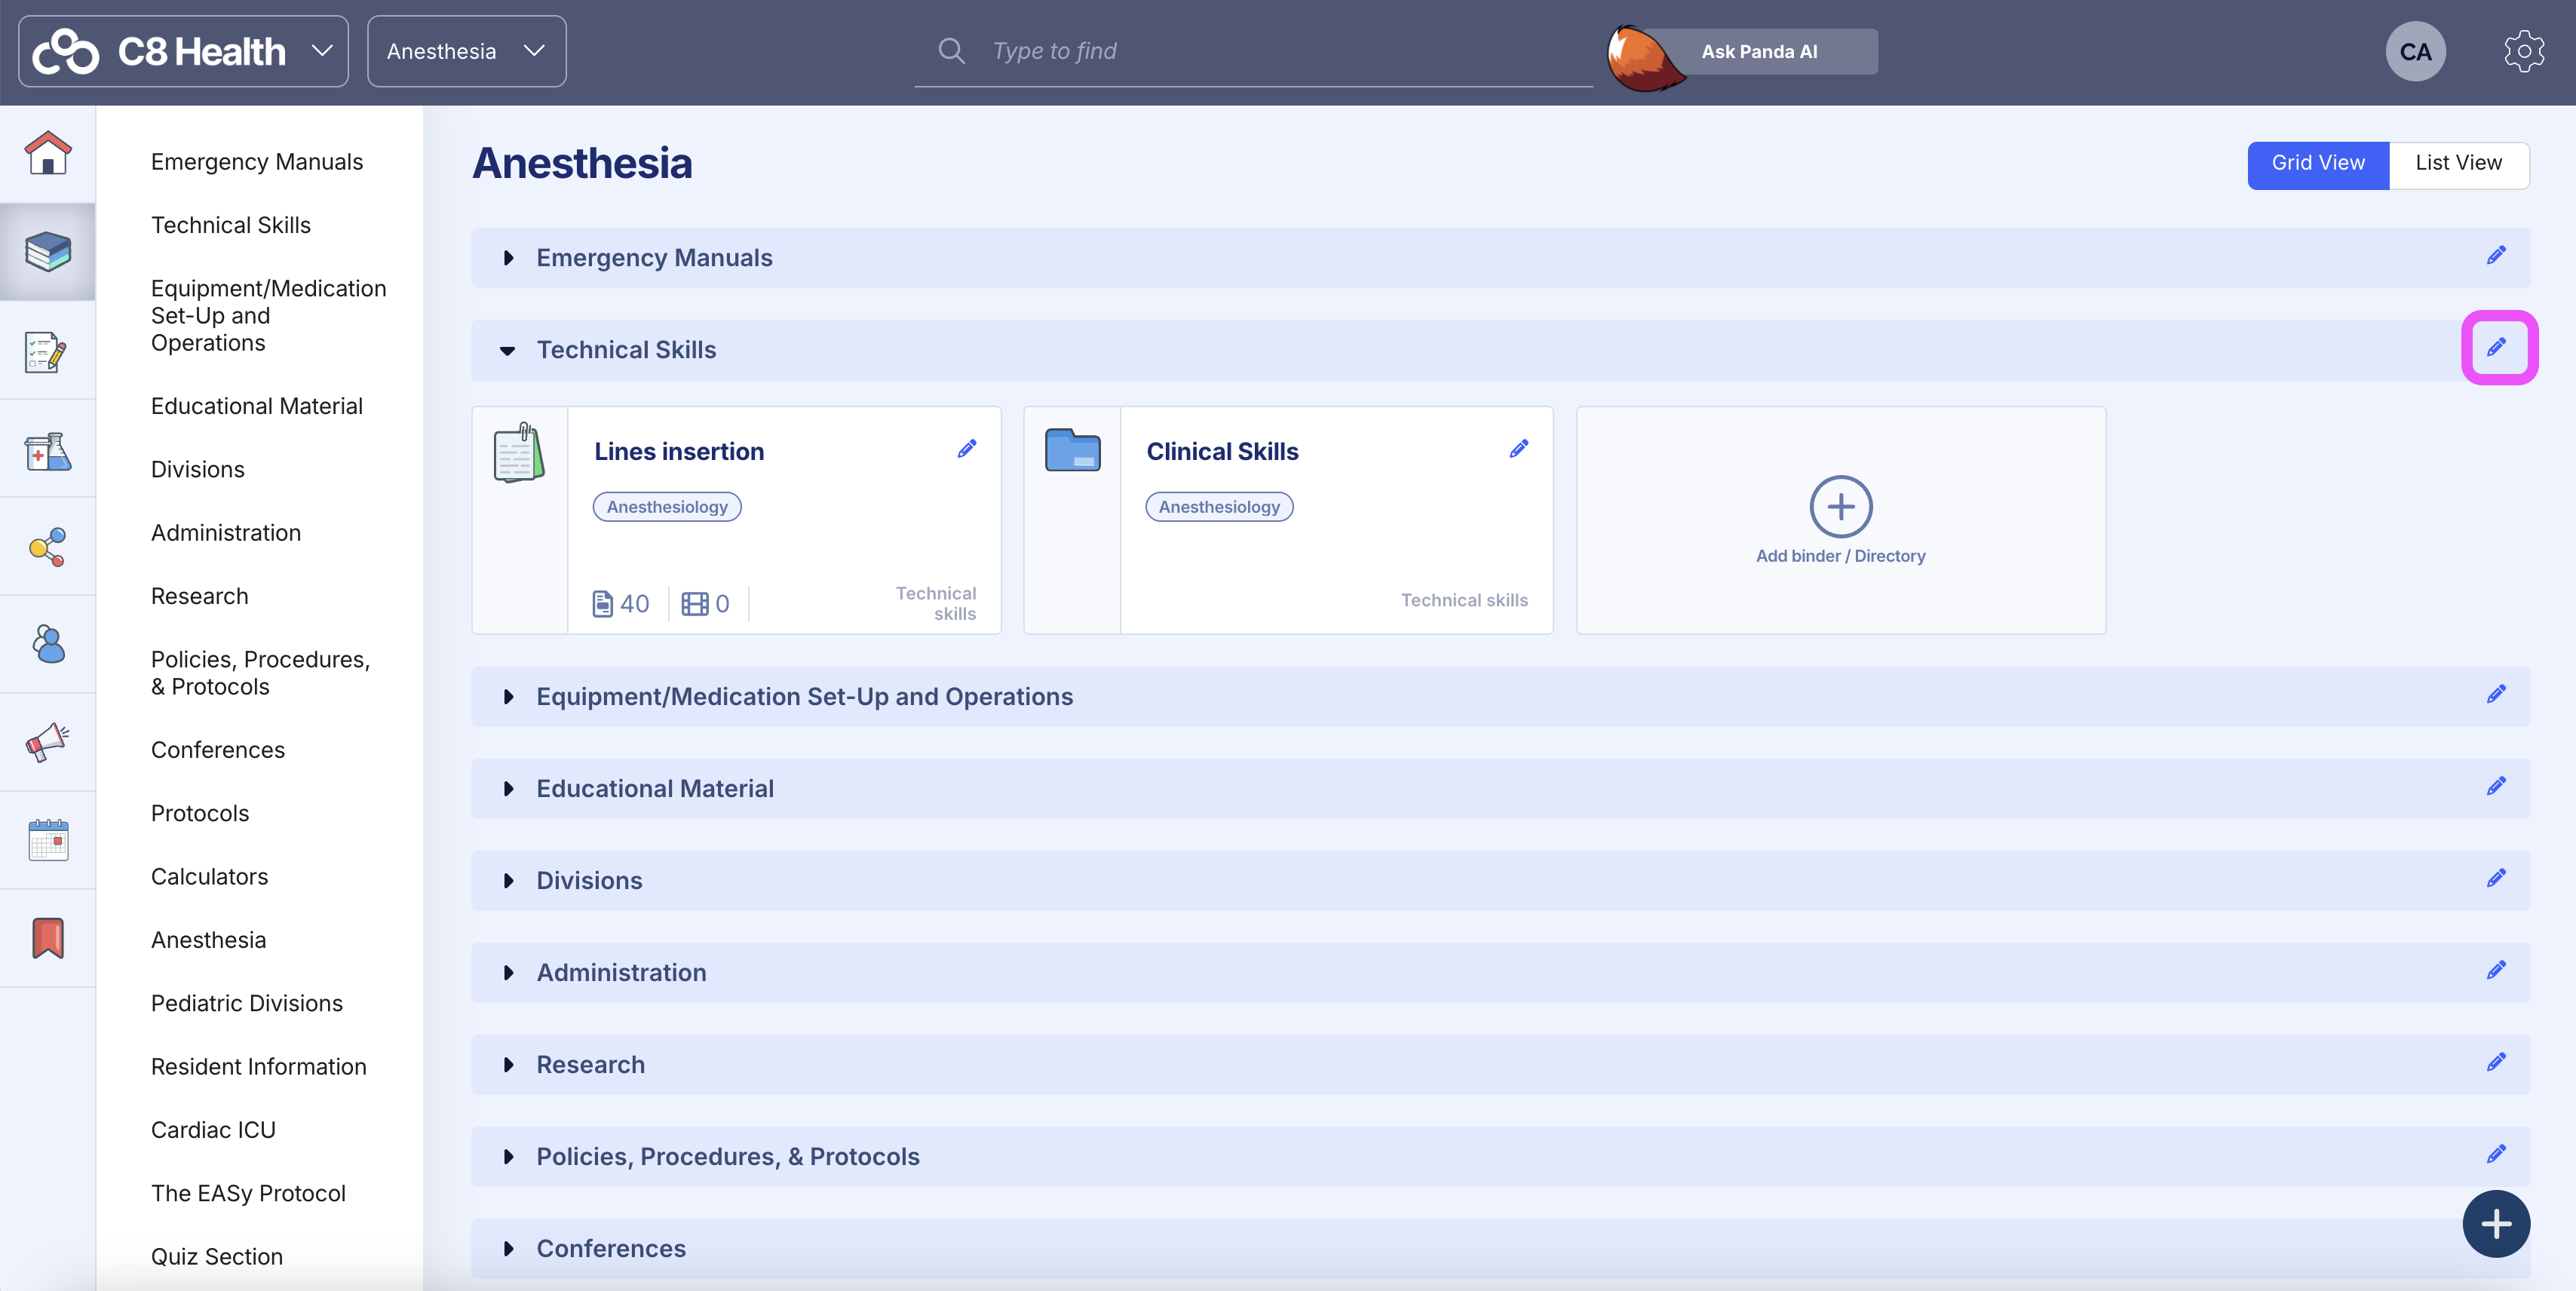Collapse the Technical Skills section arrow

508,350
